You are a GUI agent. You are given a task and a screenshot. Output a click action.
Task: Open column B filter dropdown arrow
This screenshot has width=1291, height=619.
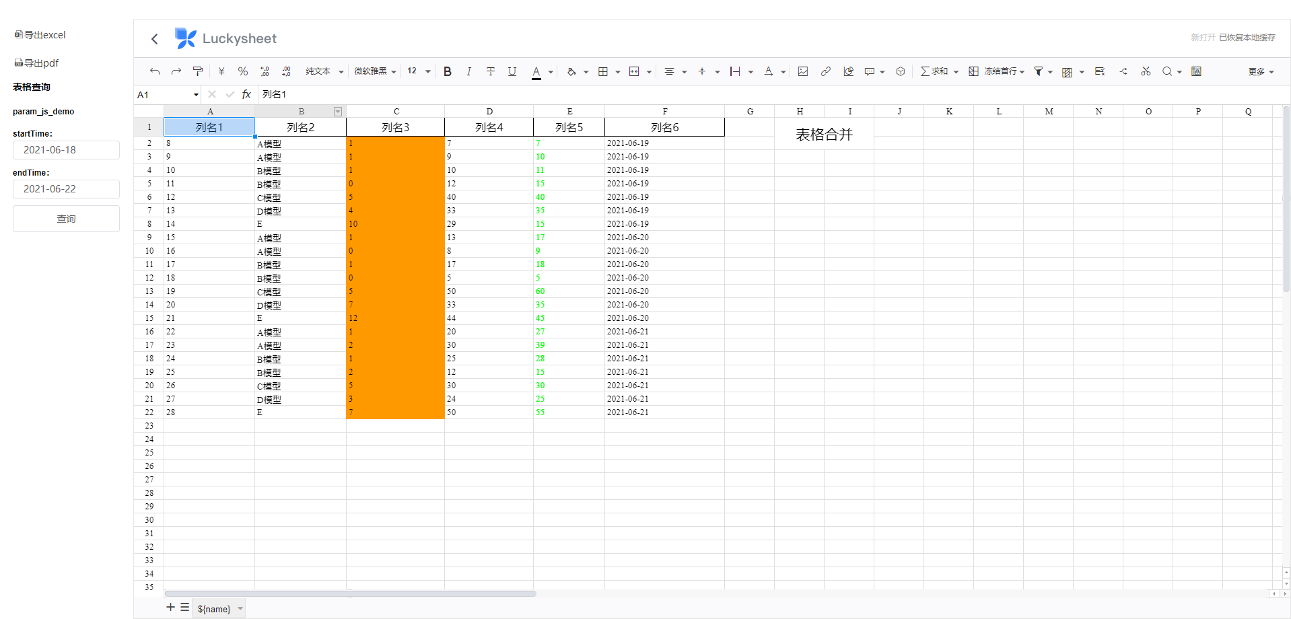pos(338,112)
